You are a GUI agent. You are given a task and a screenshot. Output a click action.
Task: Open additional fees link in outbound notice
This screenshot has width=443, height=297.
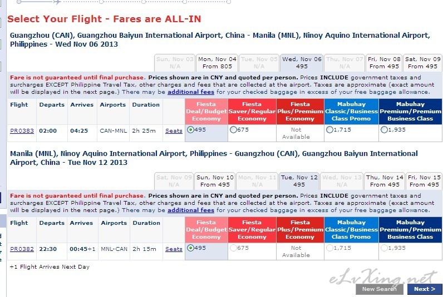[x=191, y=92]
